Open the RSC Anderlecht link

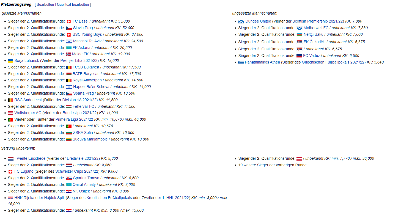coord(28,100)
